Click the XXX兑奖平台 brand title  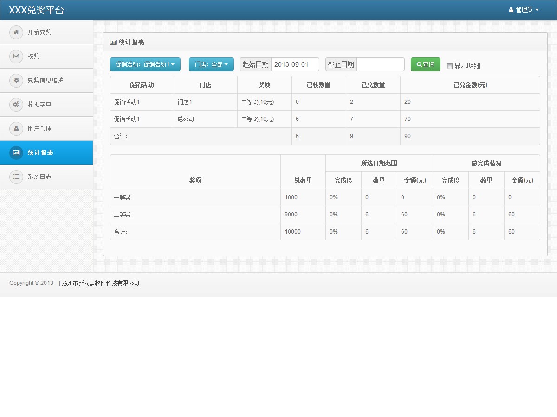click(x=36, y=10)
